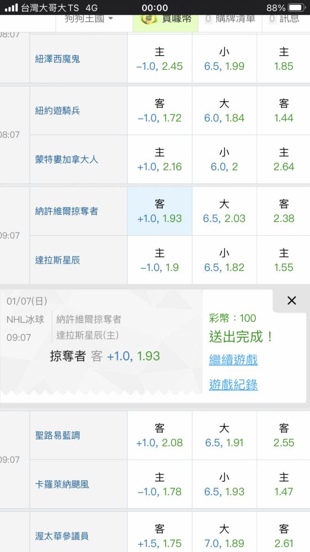
Task: Pick over 6.0, 1.84 for Rangers game
Action: click(224, 110)
